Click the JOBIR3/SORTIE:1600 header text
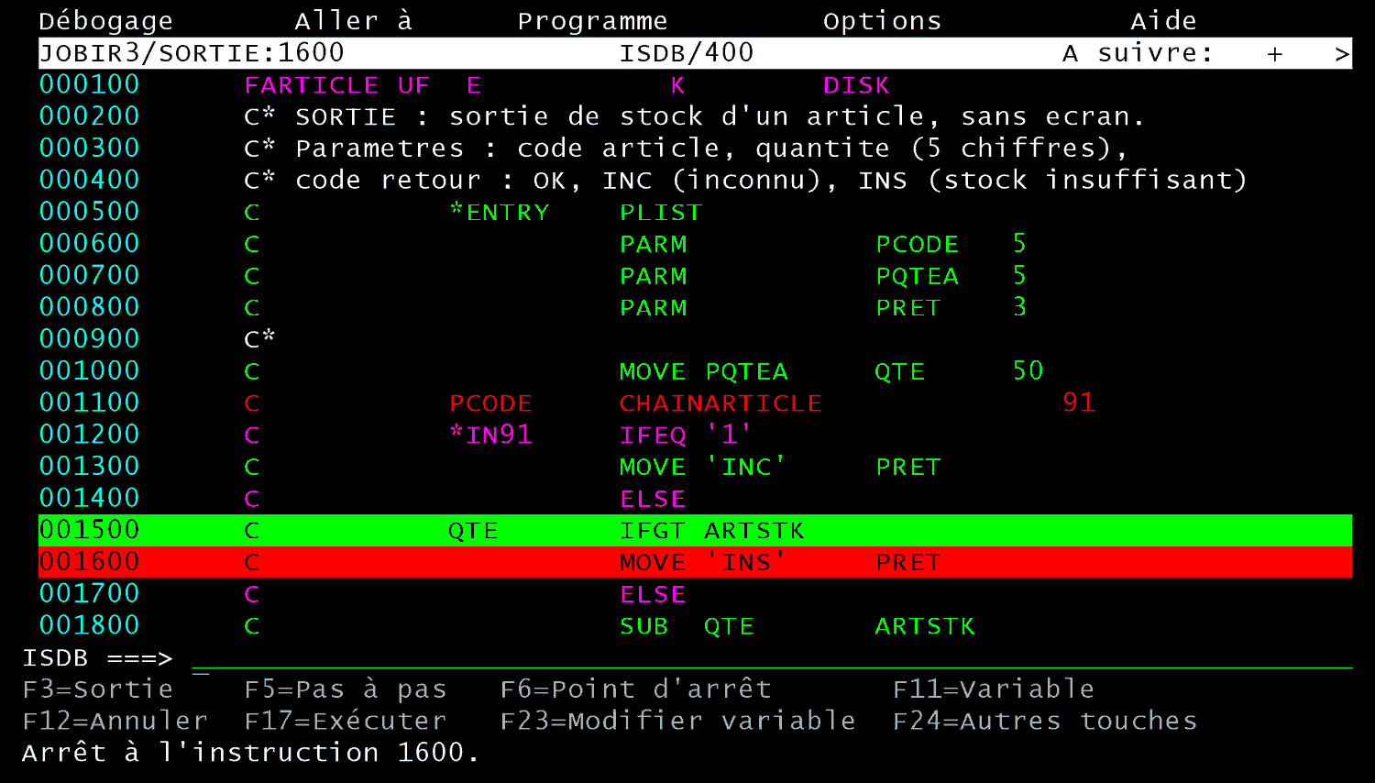Viewport: 1375px width, 783px height. (x=192, y=53)
